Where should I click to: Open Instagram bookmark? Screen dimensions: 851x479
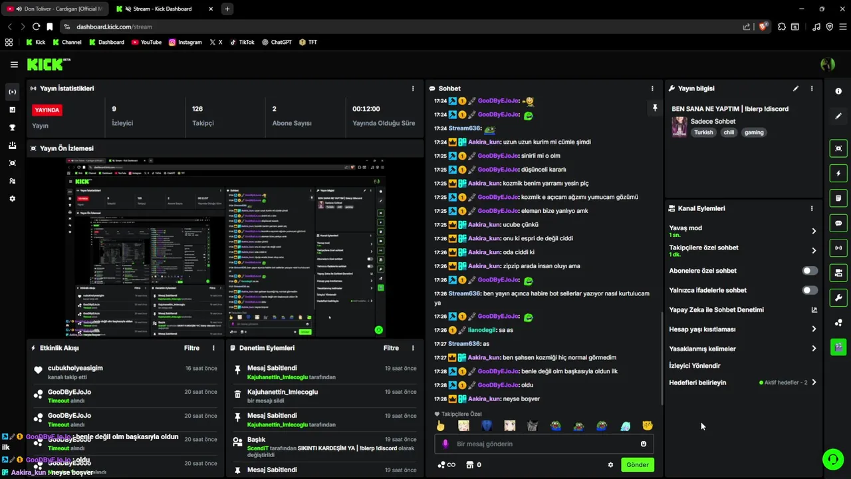[x=185, y=42]
